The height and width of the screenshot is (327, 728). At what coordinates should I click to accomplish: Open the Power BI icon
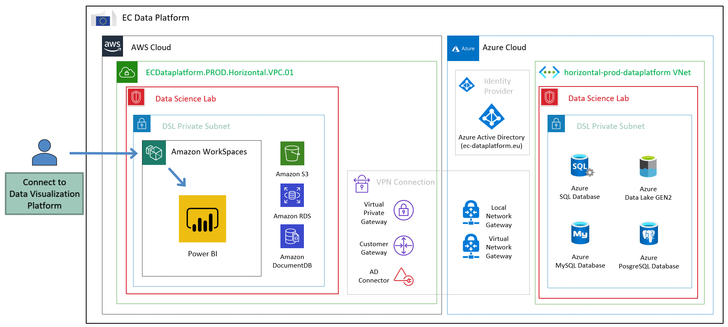[202, 219]
